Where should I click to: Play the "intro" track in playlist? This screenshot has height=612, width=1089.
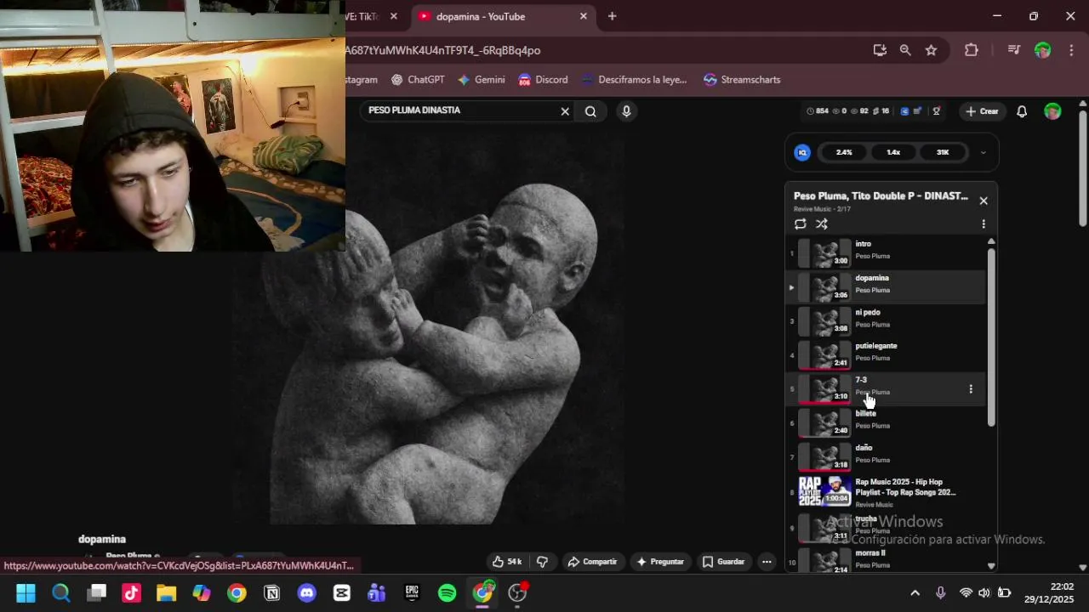tap(885, 252)
